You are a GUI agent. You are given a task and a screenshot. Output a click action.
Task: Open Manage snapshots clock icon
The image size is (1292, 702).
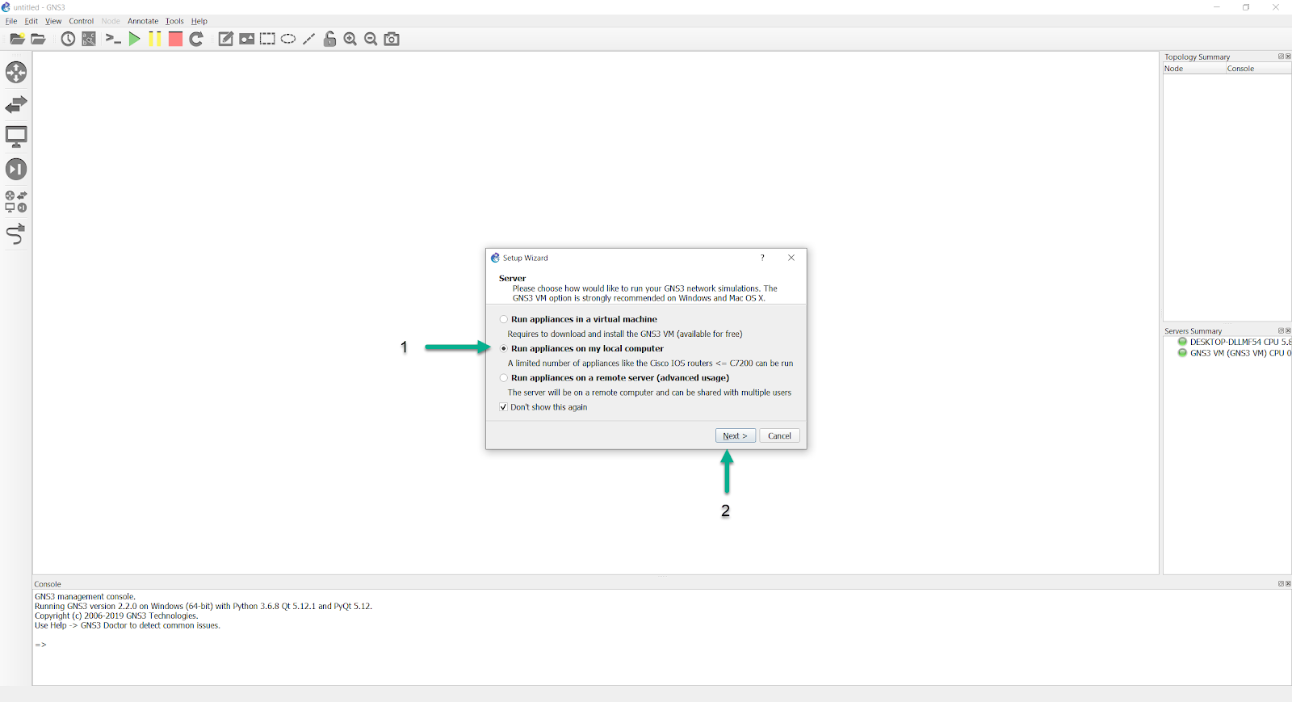pos(68,39)
